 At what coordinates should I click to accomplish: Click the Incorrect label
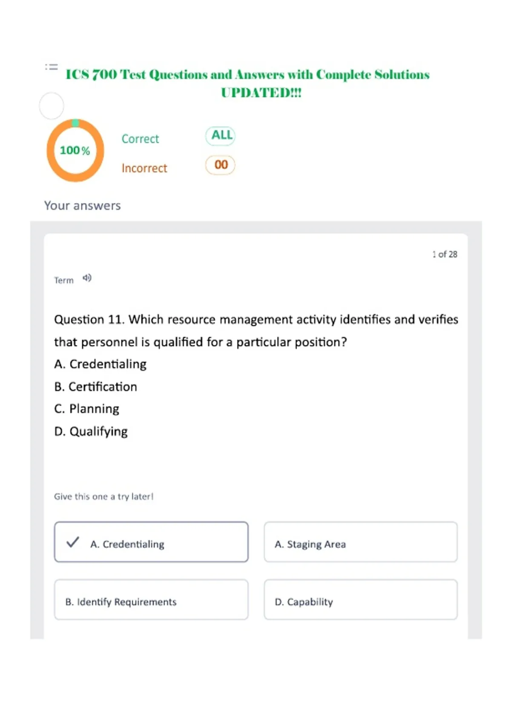pos(144,168)
